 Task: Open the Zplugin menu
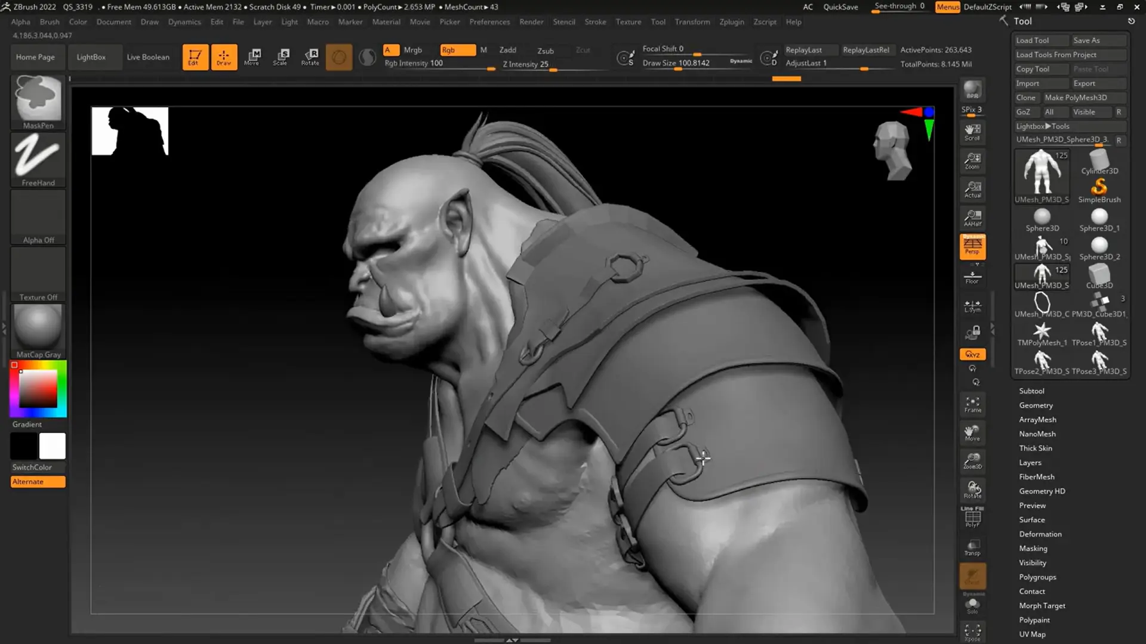(731, 22)
